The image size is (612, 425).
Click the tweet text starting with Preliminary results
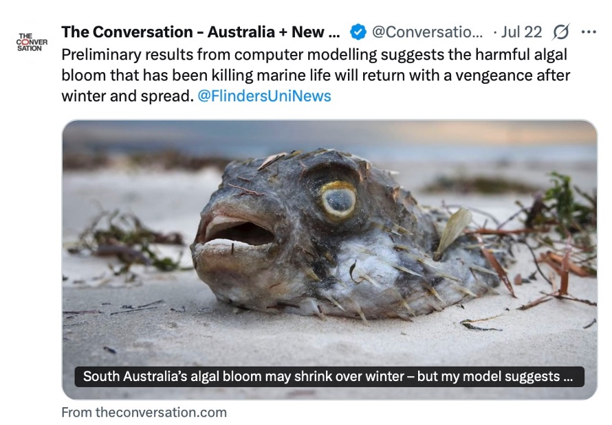coord(316,76)
